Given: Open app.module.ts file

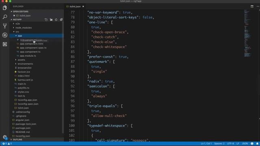Looking at the screenshot, I should pyautogui.click(x=28, y=56).
